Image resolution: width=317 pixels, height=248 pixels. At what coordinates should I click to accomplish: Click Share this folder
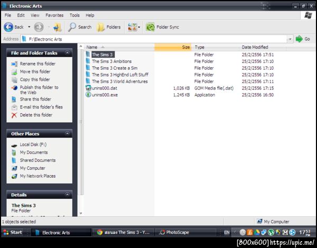pyautogui.click(x=35, y=99)
